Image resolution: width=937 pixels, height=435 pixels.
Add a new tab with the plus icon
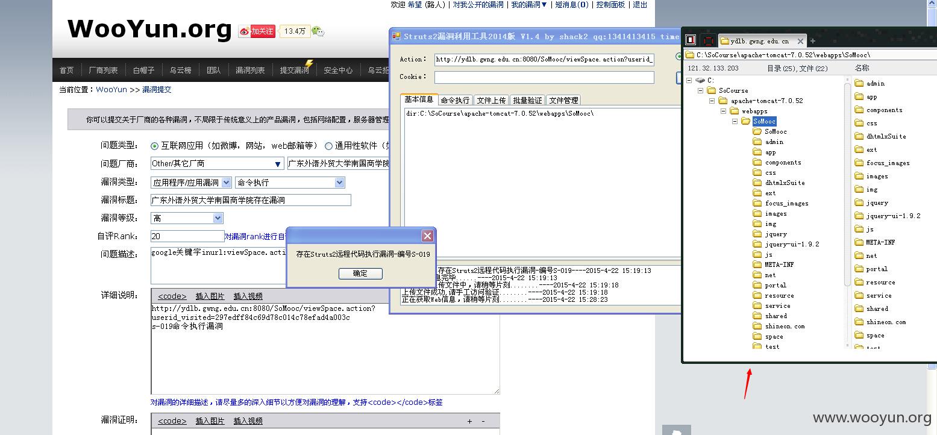tap(812, 41)
